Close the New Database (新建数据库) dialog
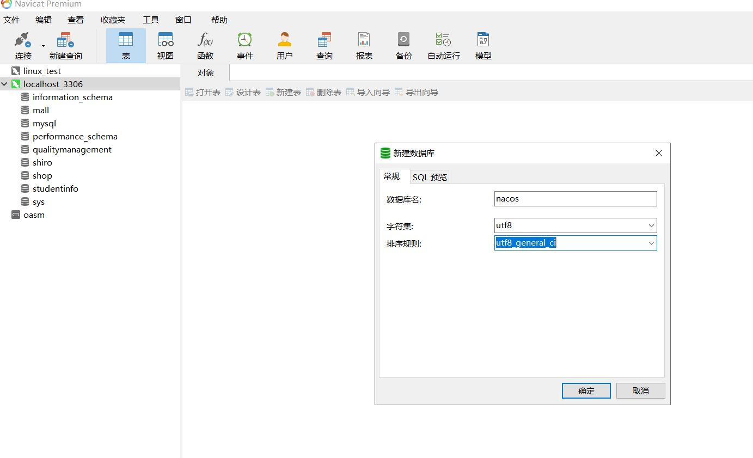 point(659,153)
